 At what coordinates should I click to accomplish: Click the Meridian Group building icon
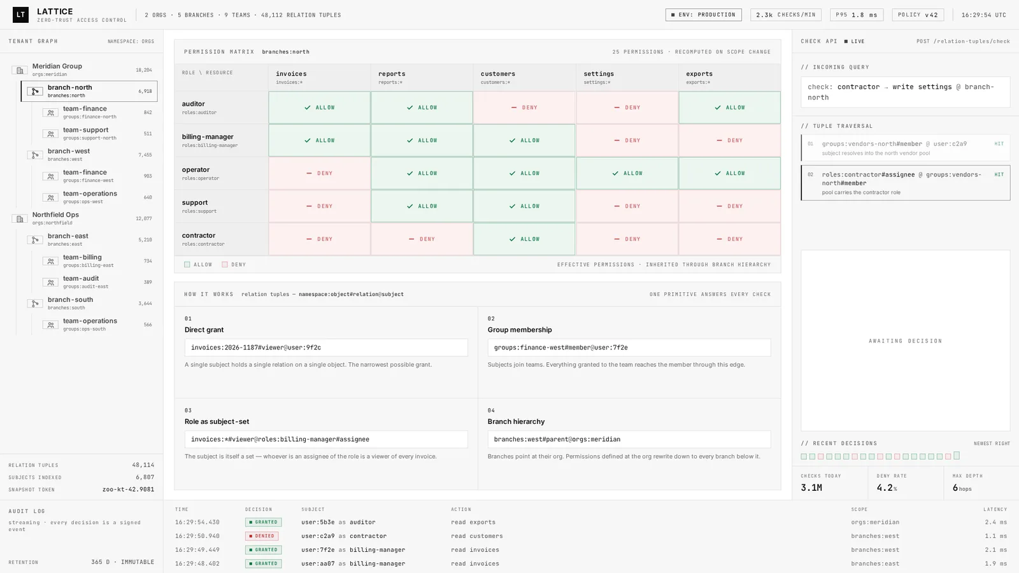click(20, 70)
